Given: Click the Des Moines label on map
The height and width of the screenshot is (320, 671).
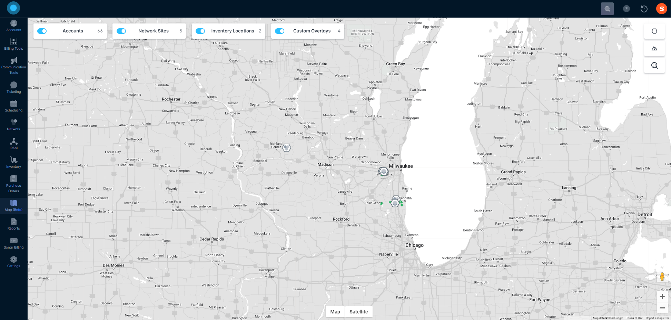Looking at the screenshot, I should coord(114,265).
